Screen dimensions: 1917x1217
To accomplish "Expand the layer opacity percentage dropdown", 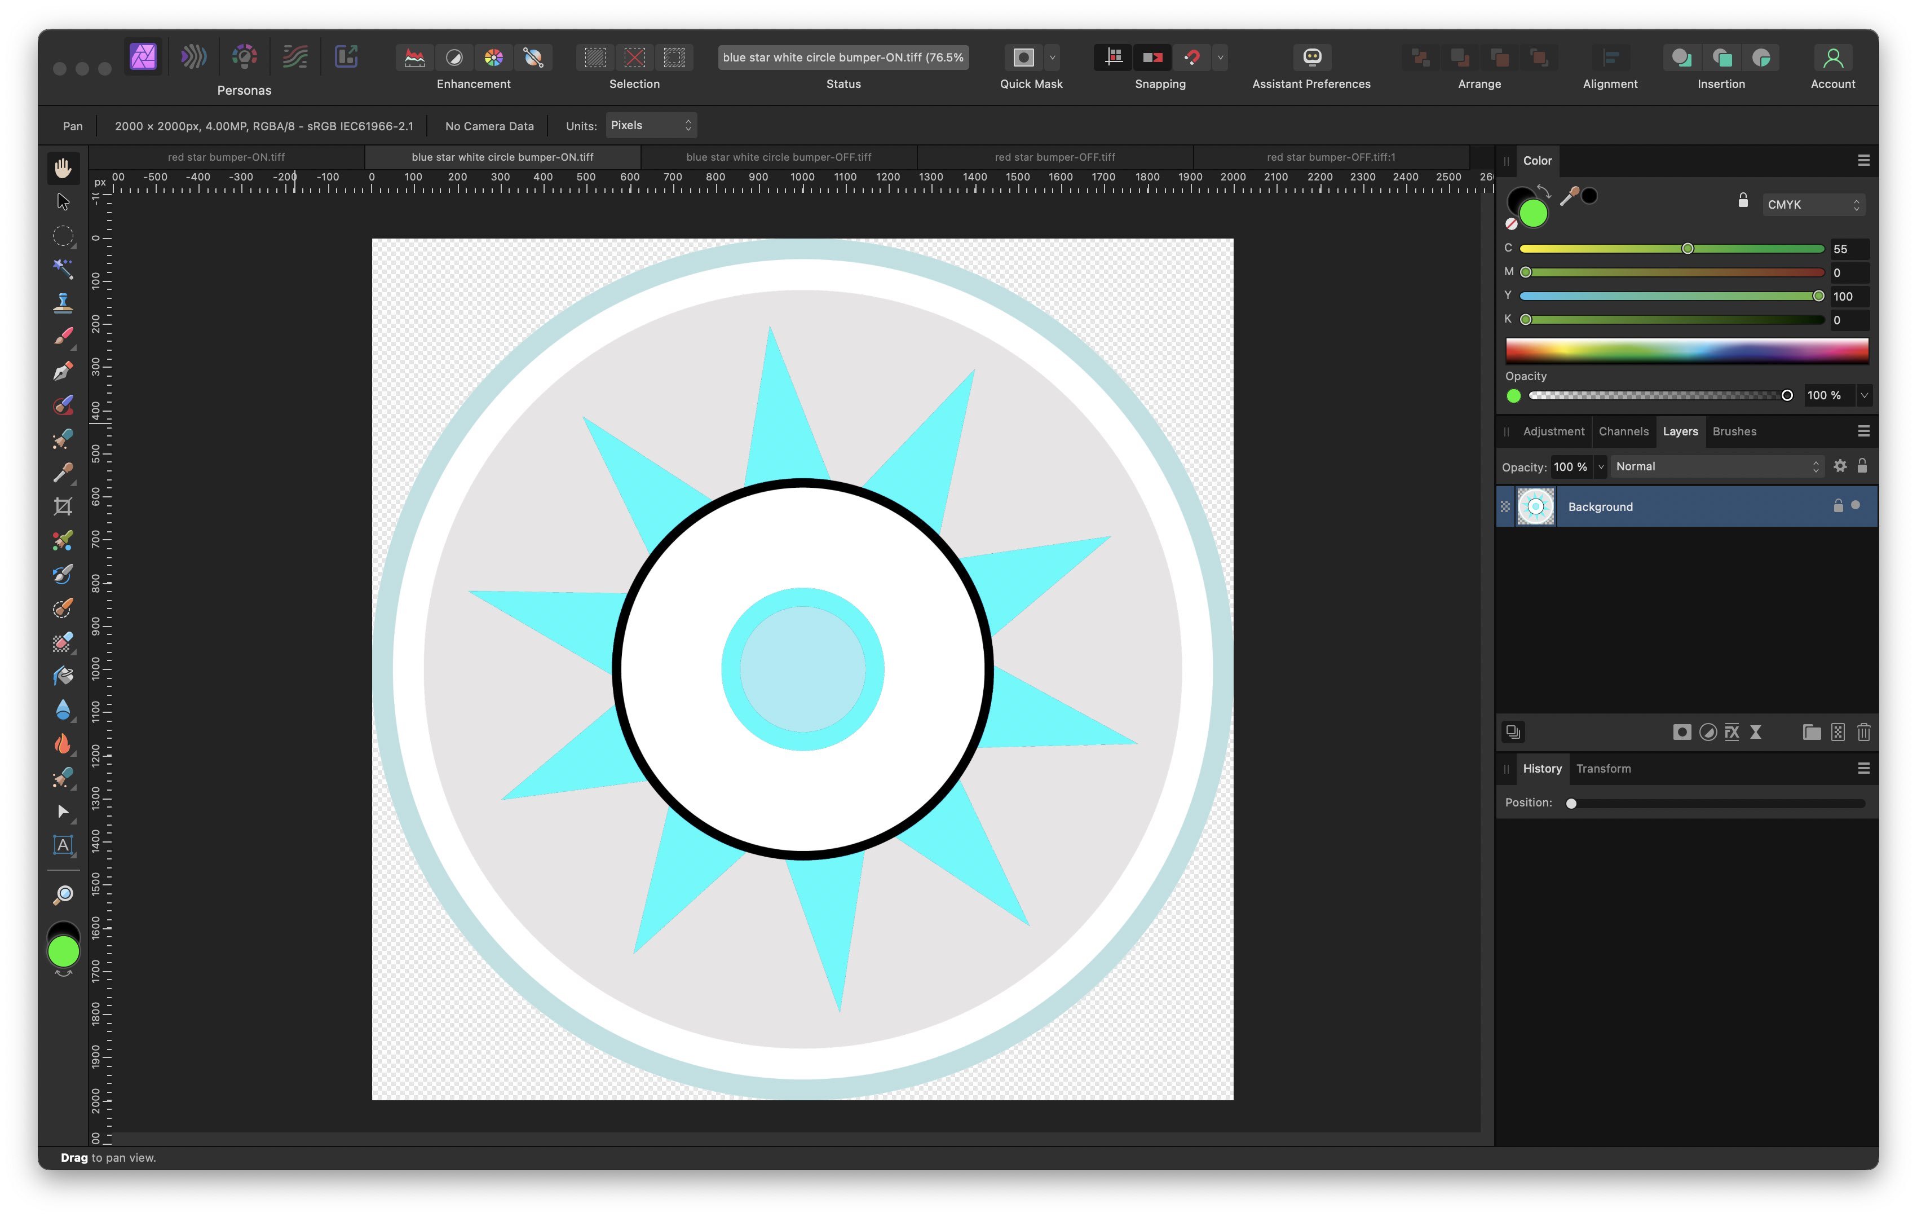I will 1600,467.
